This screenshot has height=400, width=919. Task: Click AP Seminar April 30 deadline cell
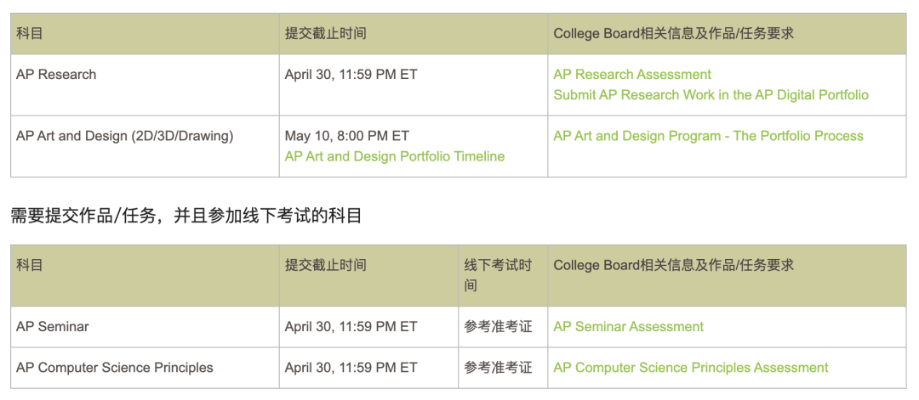tap(351, 327)
